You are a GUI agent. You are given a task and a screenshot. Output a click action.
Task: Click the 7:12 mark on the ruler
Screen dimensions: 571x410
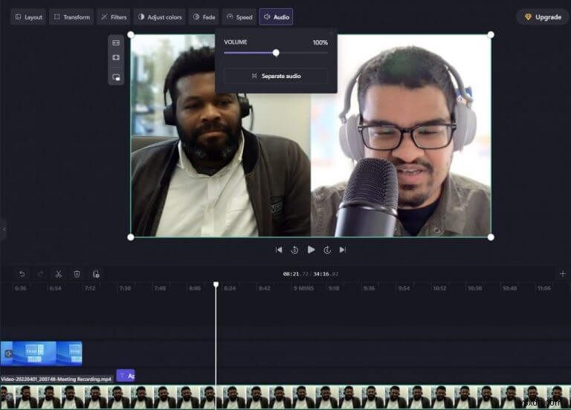[89, 288]
